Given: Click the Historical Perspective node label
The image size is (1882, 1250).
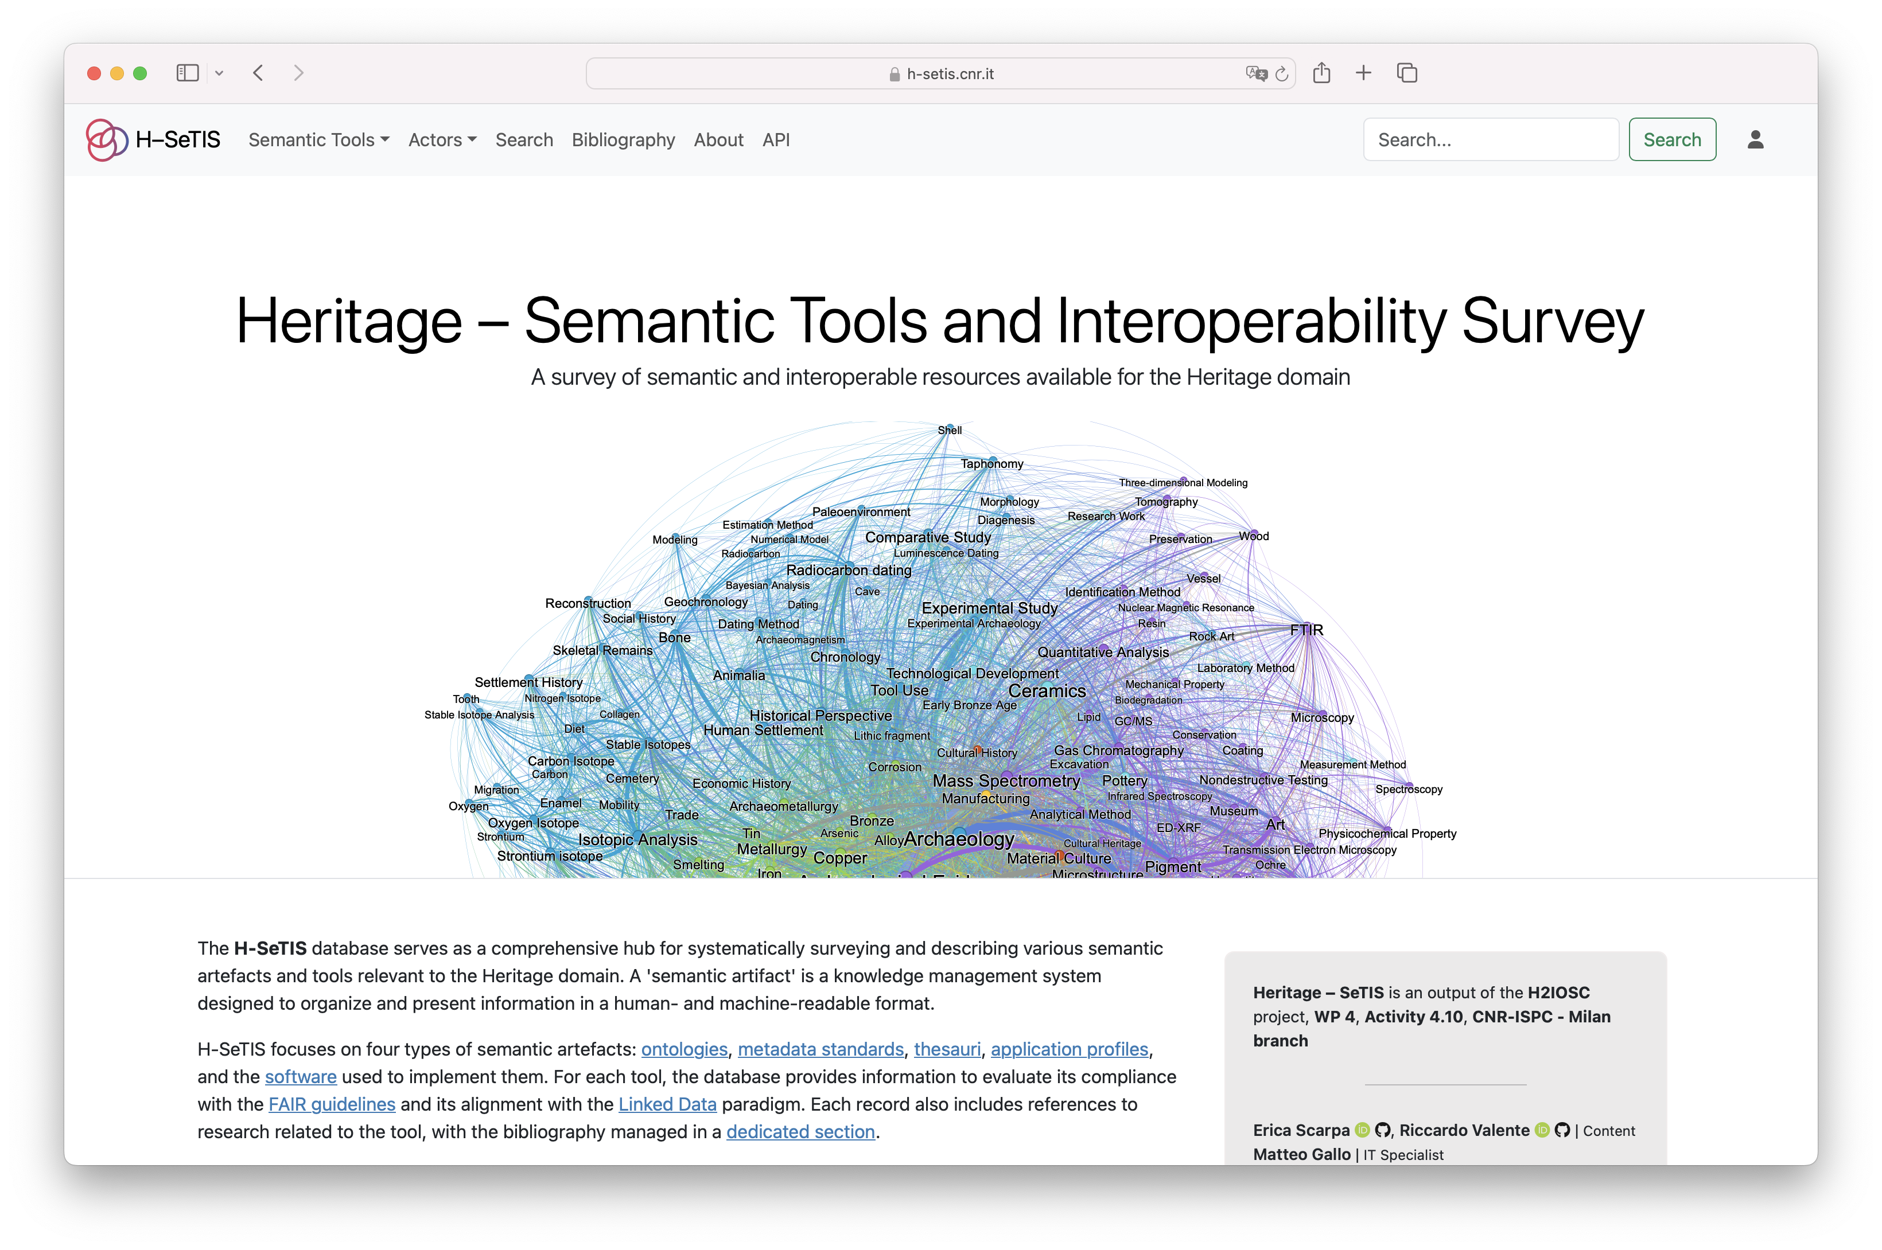Looking at the screenshot, I should point(820,716).
